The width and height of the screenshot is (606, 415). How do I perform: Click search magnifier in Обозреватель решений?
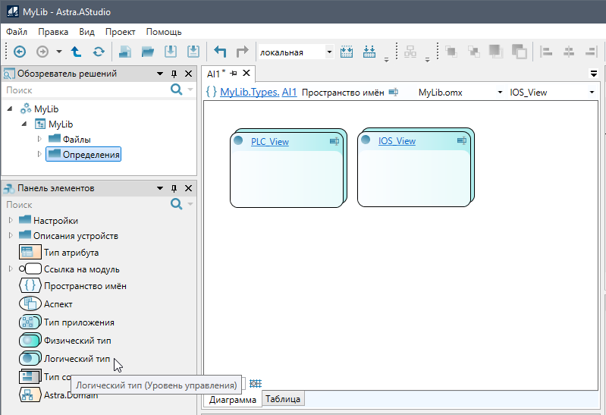pos(177,90)
